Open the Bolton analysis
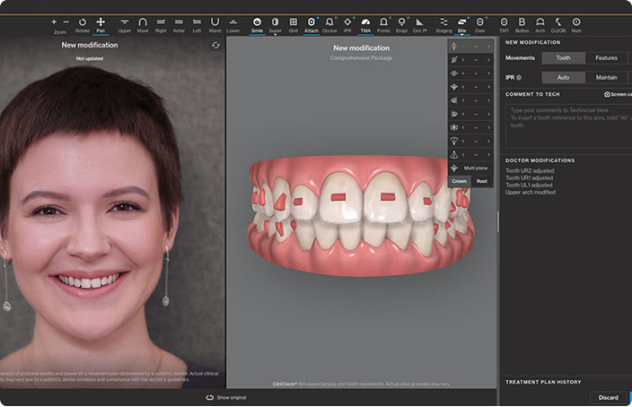Image resolution: width=632 pixels, height=407 pixels. click(x=522, y=24)
